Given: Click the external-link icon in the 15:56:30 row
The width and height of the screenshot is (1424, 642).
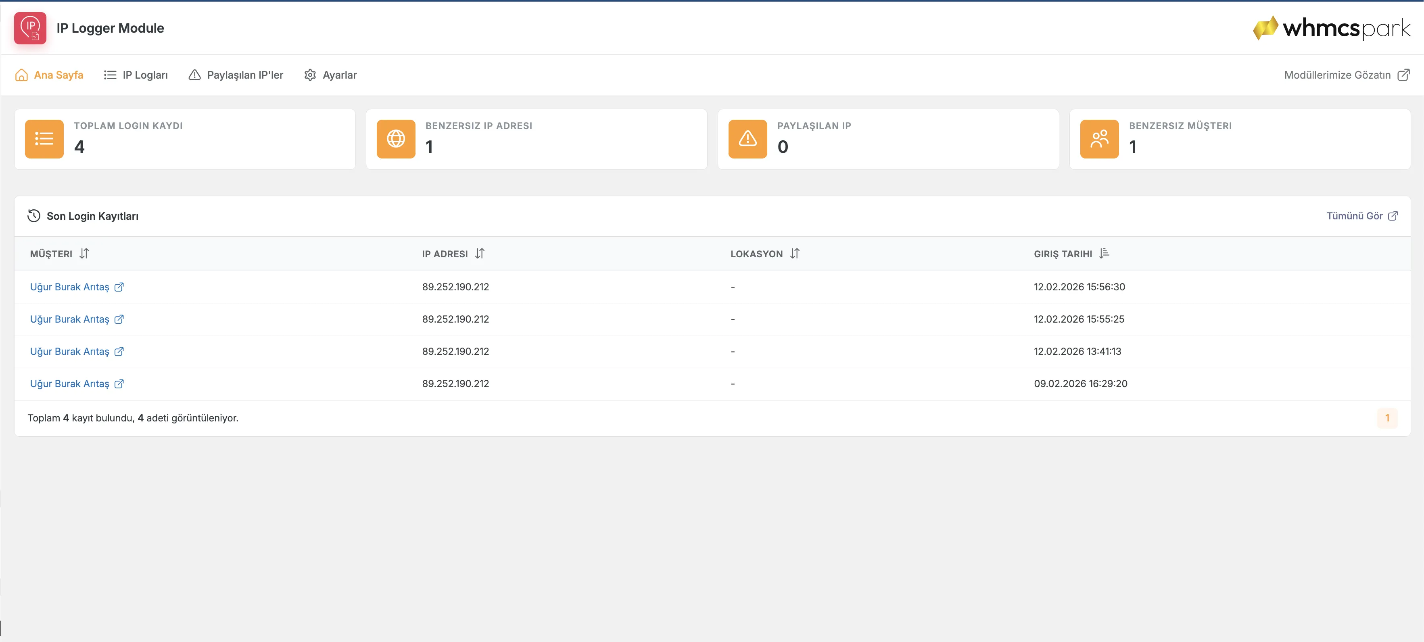Looking at the screenshot, I should (119, 287).
